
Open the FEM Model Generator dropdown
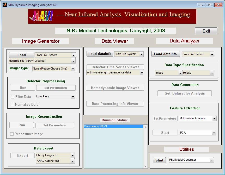tap(191, 160)
